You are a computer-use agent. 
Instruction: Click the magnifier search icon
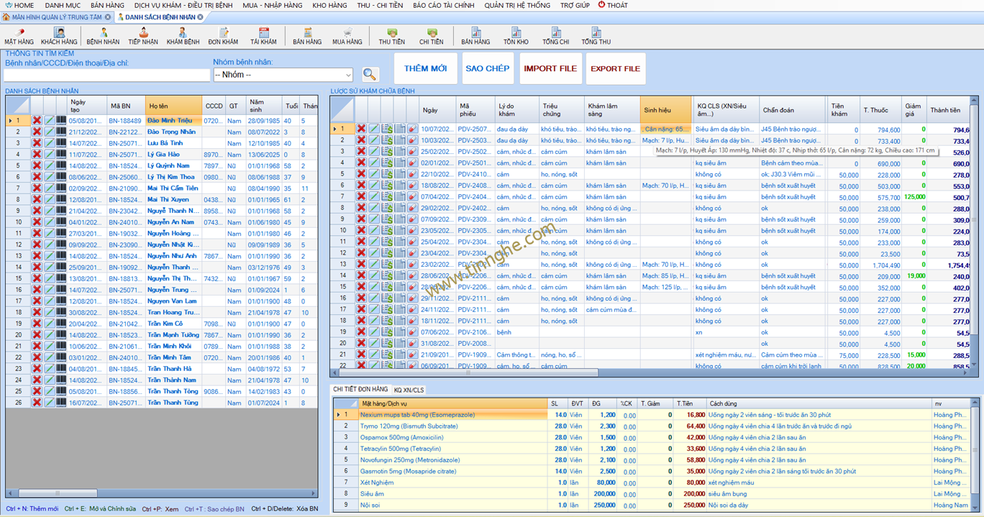(370, 75)
